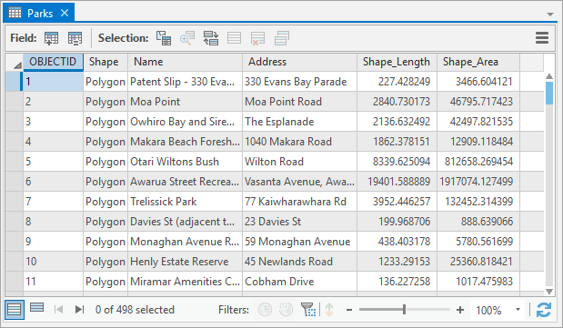This screenshot has height=328, width=563.
Task: Click the 'Cobham Drive' address cell
Action: 299,282
